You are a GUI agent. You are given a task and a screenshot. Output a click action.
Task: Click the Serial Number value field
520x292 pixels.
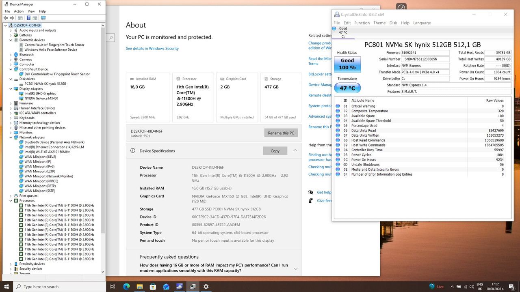(425, 59)
